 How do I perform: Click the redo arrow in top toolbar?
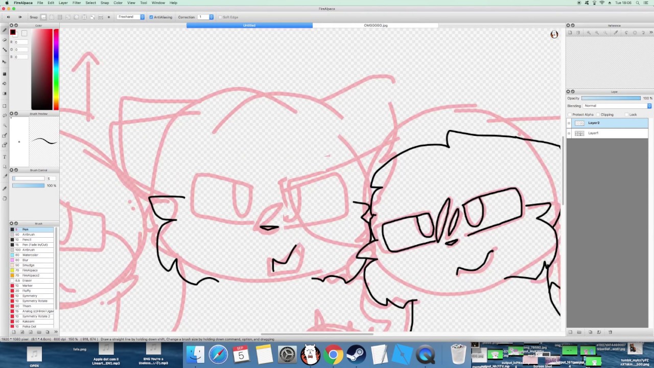click(20, 17)
